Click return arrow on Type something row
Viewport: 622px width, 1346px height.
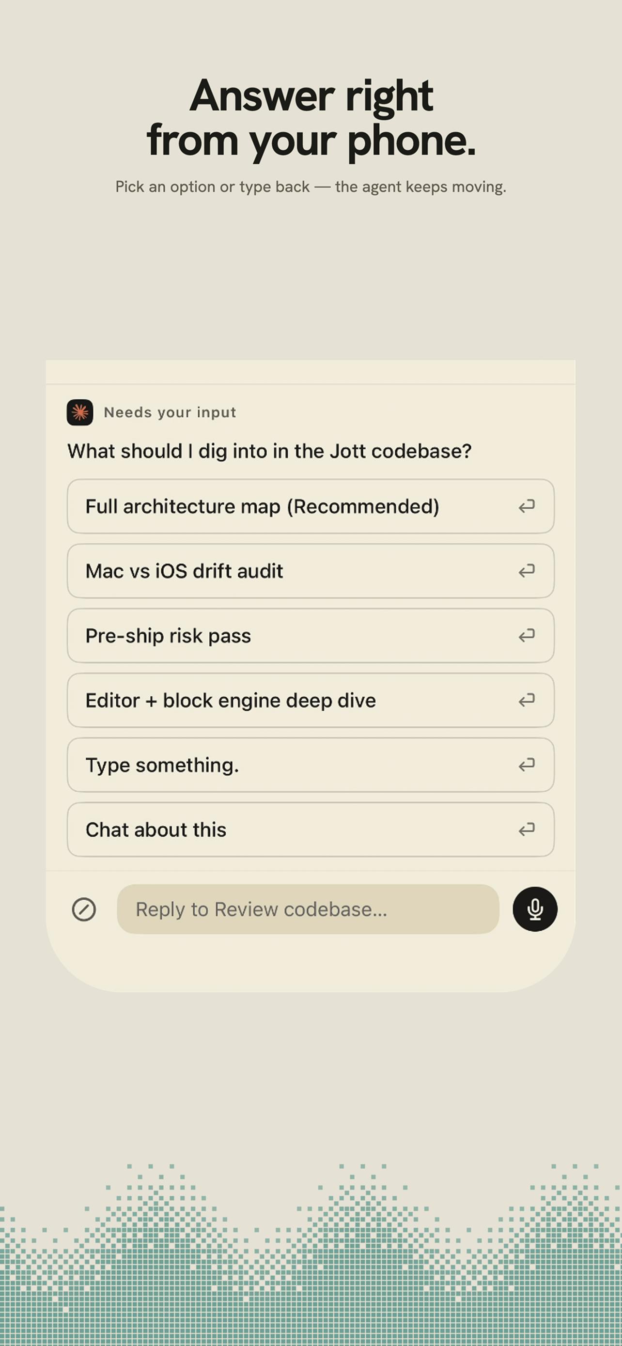pyautogui.click(x=527, y=765)
